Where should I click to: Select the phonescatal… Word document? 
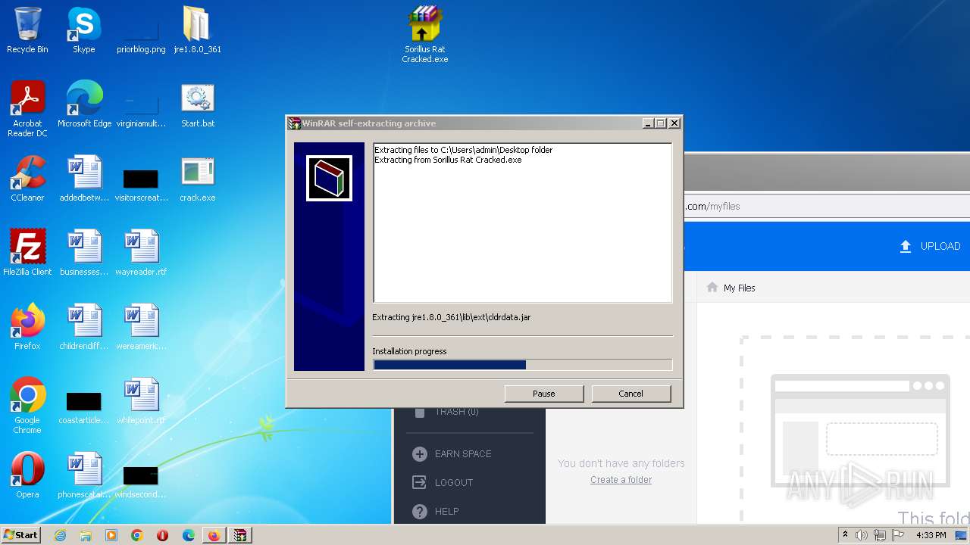84,475
